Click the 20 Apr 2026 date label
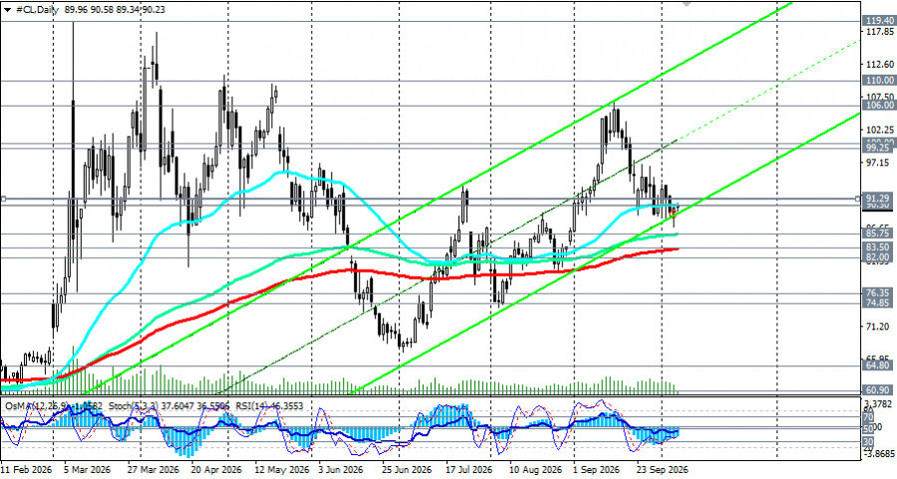 tap(216, 470)
